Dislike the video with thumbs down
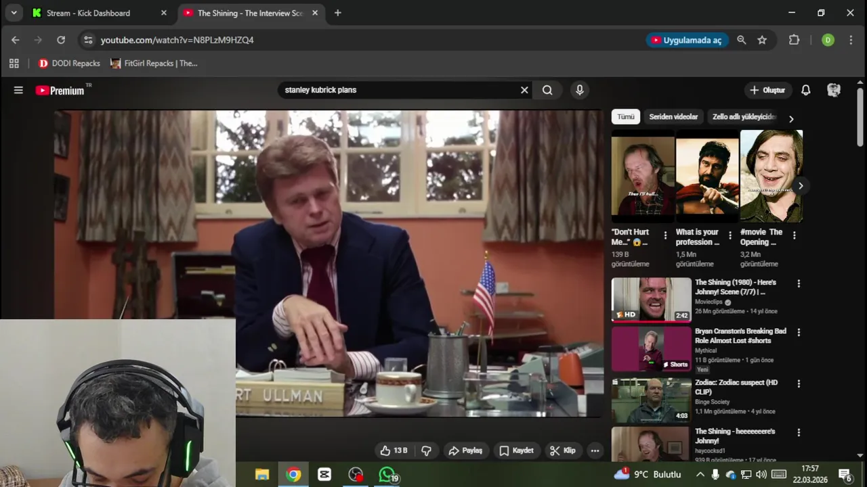Image resolution: width=867 pixels, height=487 pixels. 427,450
